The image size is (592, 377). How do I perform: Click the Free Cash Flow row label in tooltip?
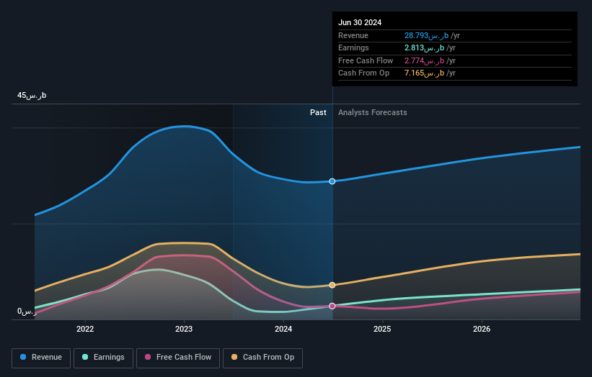pyautogui.click(x=366, y=60)
